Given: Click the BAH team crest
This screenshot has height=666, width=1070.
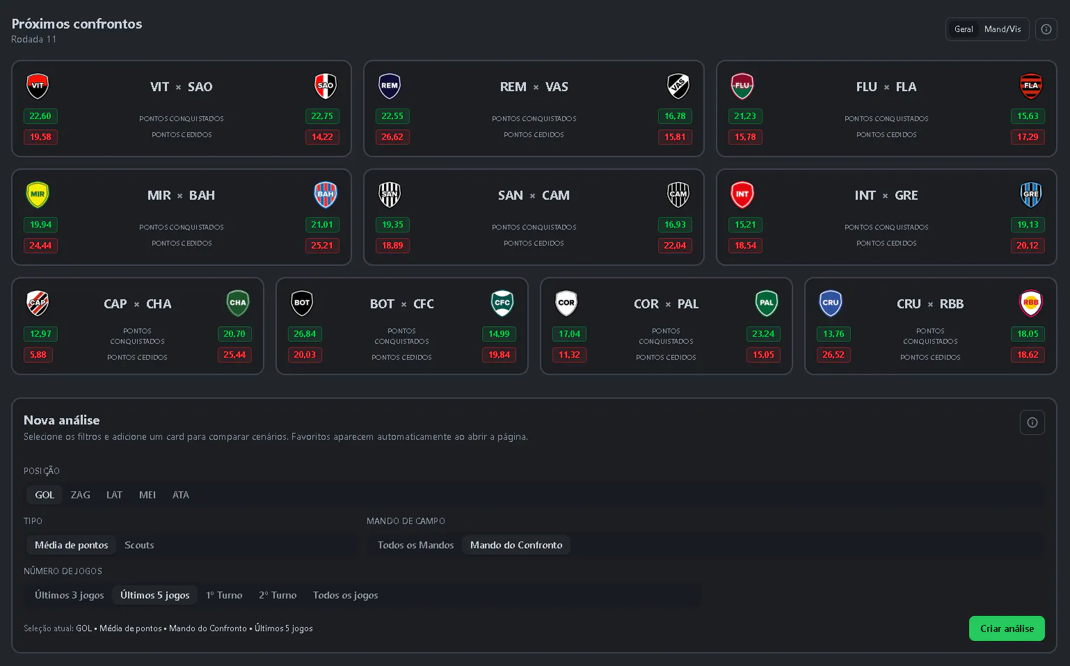Looking at the screenshot, I should pos(326,194).
